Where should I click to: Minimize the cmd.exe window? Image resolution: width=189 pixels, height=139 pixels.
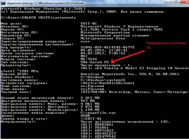coord(169,2)
